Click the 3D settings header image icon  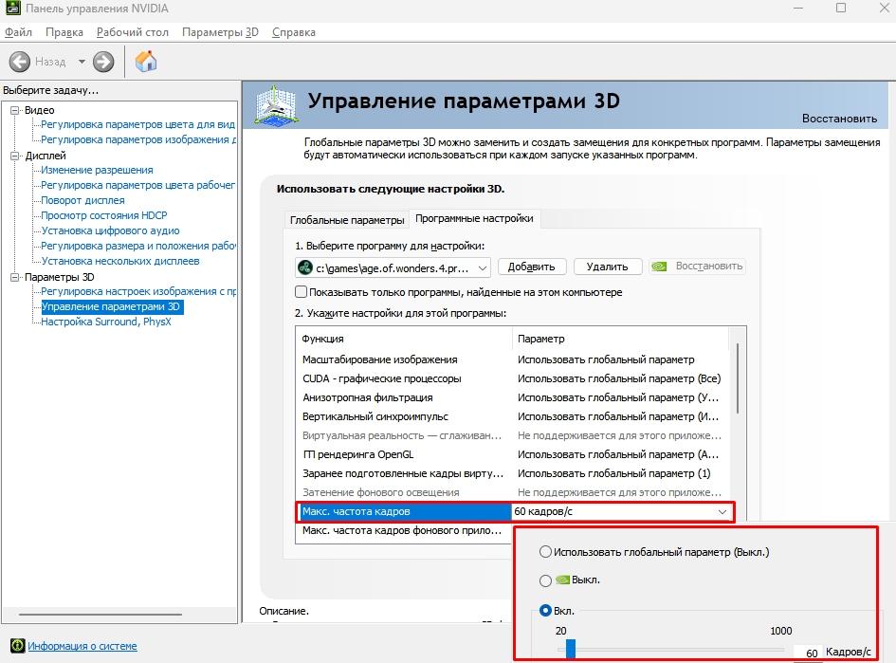[275, 103]
